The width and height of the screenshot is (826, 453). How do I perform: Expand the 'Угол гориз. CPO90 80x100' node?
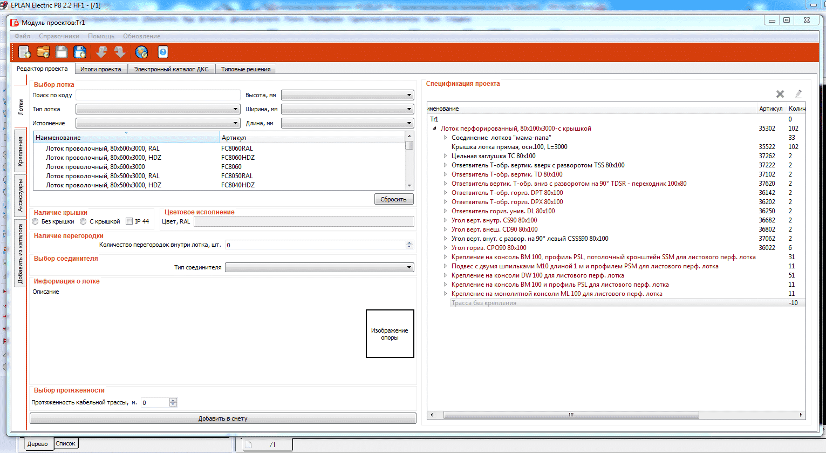(x=445, y=248)
